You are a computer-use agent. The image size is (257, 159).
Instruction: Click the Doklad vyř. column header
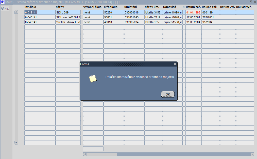click(x=244, y=7)
